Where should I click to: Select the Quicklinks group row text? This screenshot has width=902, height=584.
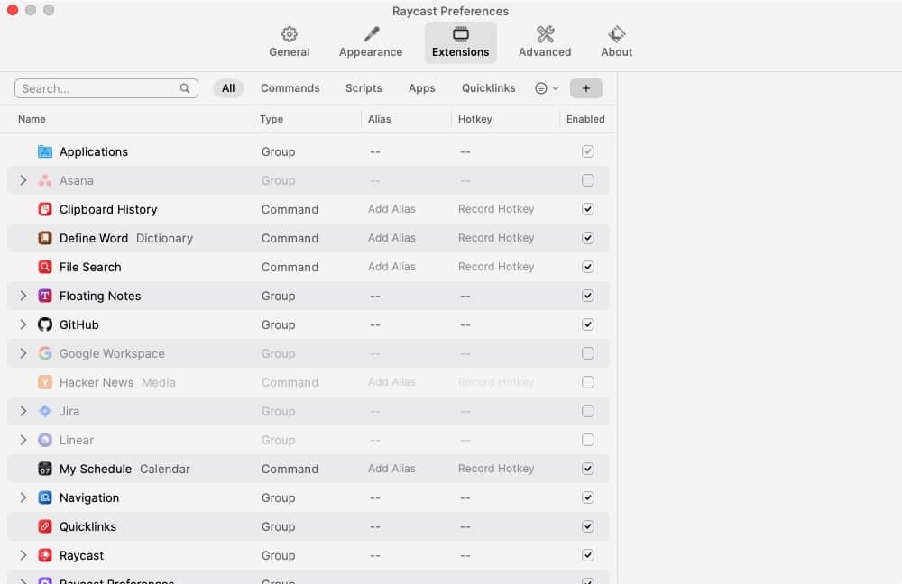coord(87,526)
